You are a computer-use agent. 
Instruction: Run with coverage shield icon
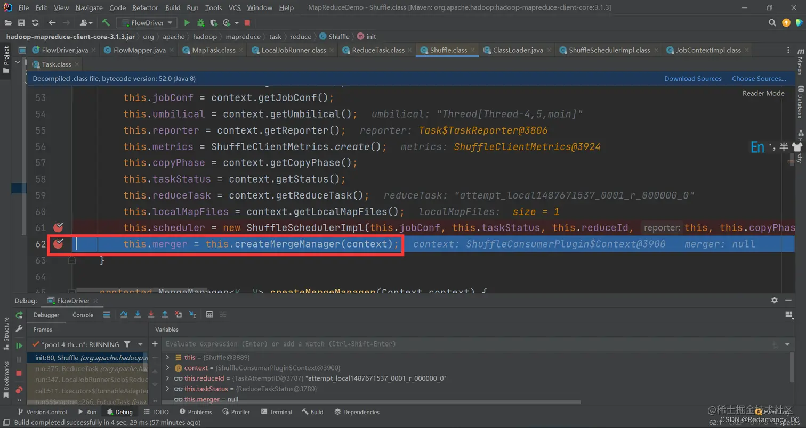coord(214,23)
